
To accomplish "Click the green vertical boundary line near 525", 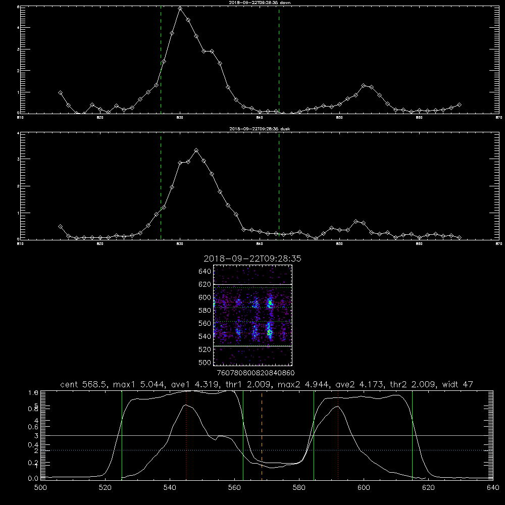I will click(122, 435).
